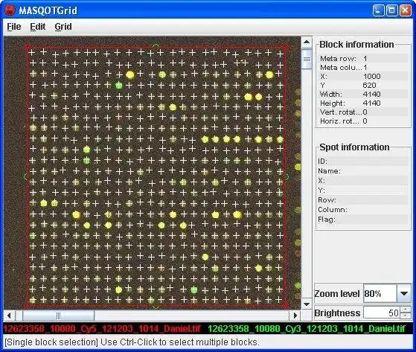Click the vertical scrollbar down arrow

pos(307,304)
